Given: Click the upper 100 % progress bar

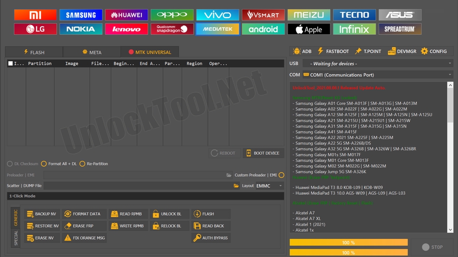Looking at the screenshot, I should [x=348, y=242].
